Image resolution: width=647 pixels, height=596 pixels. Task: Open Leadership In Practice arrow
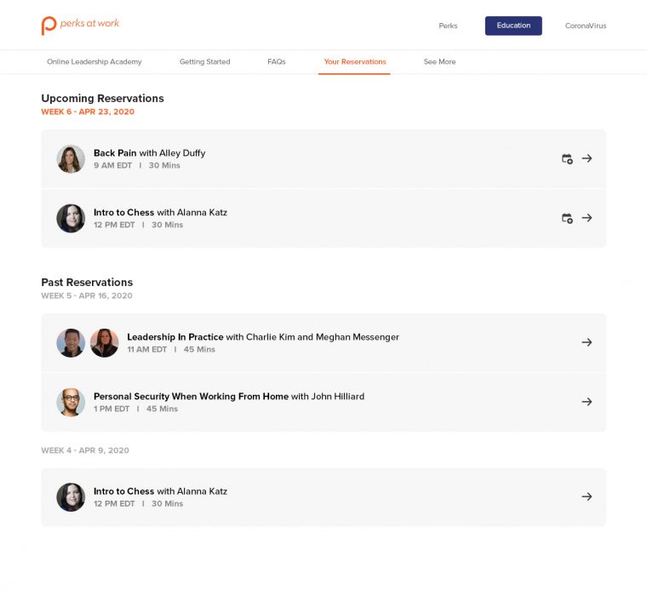click(x=587, y=342)
